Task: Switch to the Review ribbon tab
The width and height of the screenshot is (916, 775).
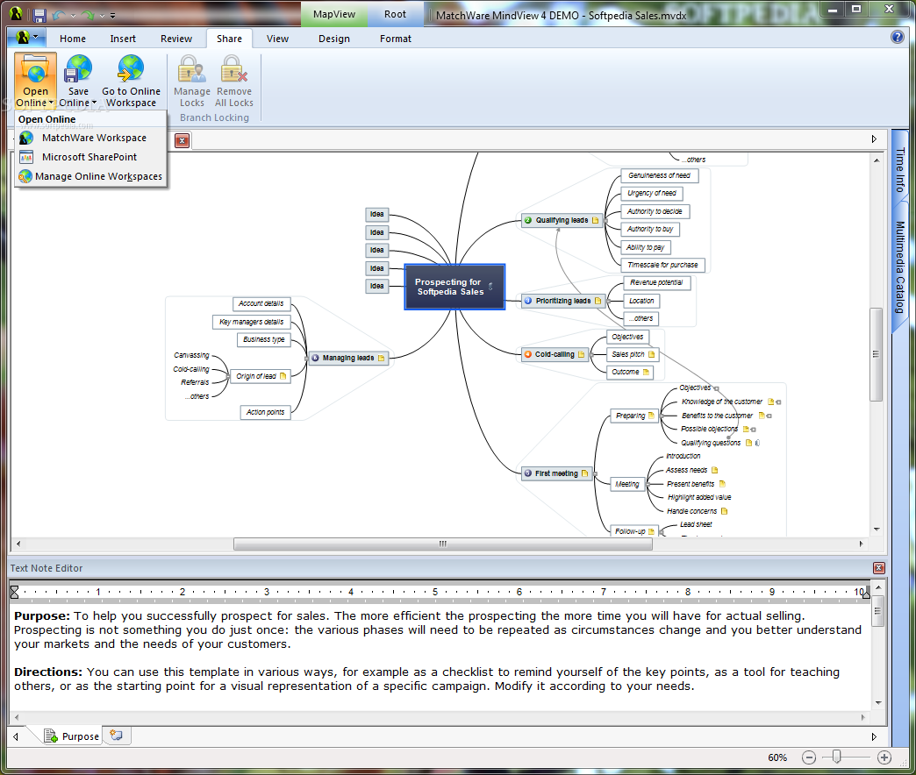Action: [x=176, y=39]
